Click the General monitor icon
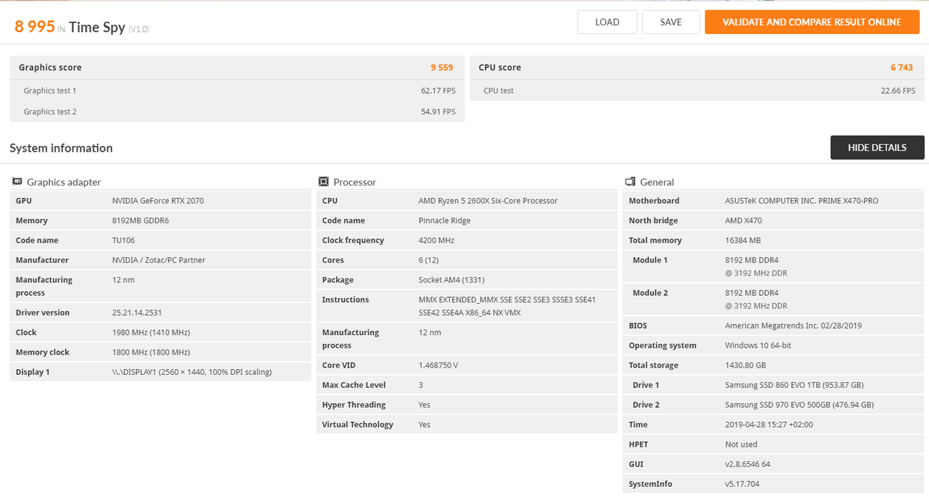This screenshot has width=929, height=496. pyautogui.click(x=630, y=182)
